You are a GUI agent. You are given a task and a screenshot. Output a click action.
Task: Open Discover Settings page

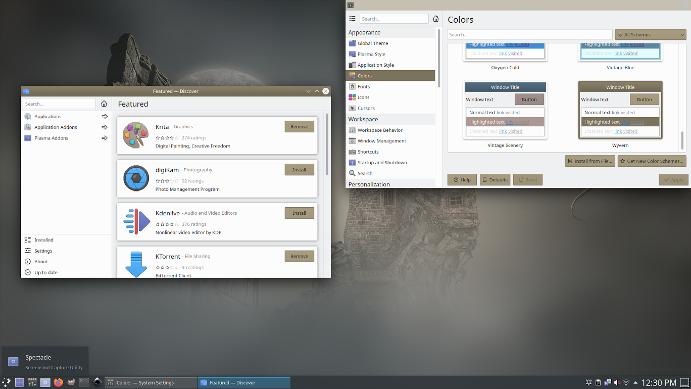pyautogui.click(x=66, y=251)
